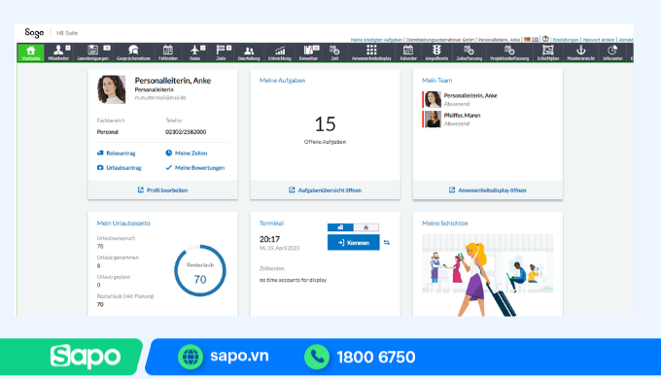Select office mode in Terminal toggle
Image resolution: width=661 pixels, height=379 pixels.
pos(340,227)
